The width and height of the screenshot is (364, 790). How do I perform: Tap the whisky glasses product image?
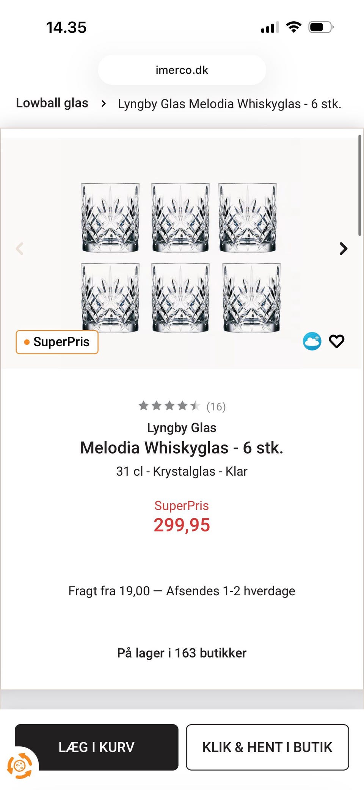pos(181,257)
